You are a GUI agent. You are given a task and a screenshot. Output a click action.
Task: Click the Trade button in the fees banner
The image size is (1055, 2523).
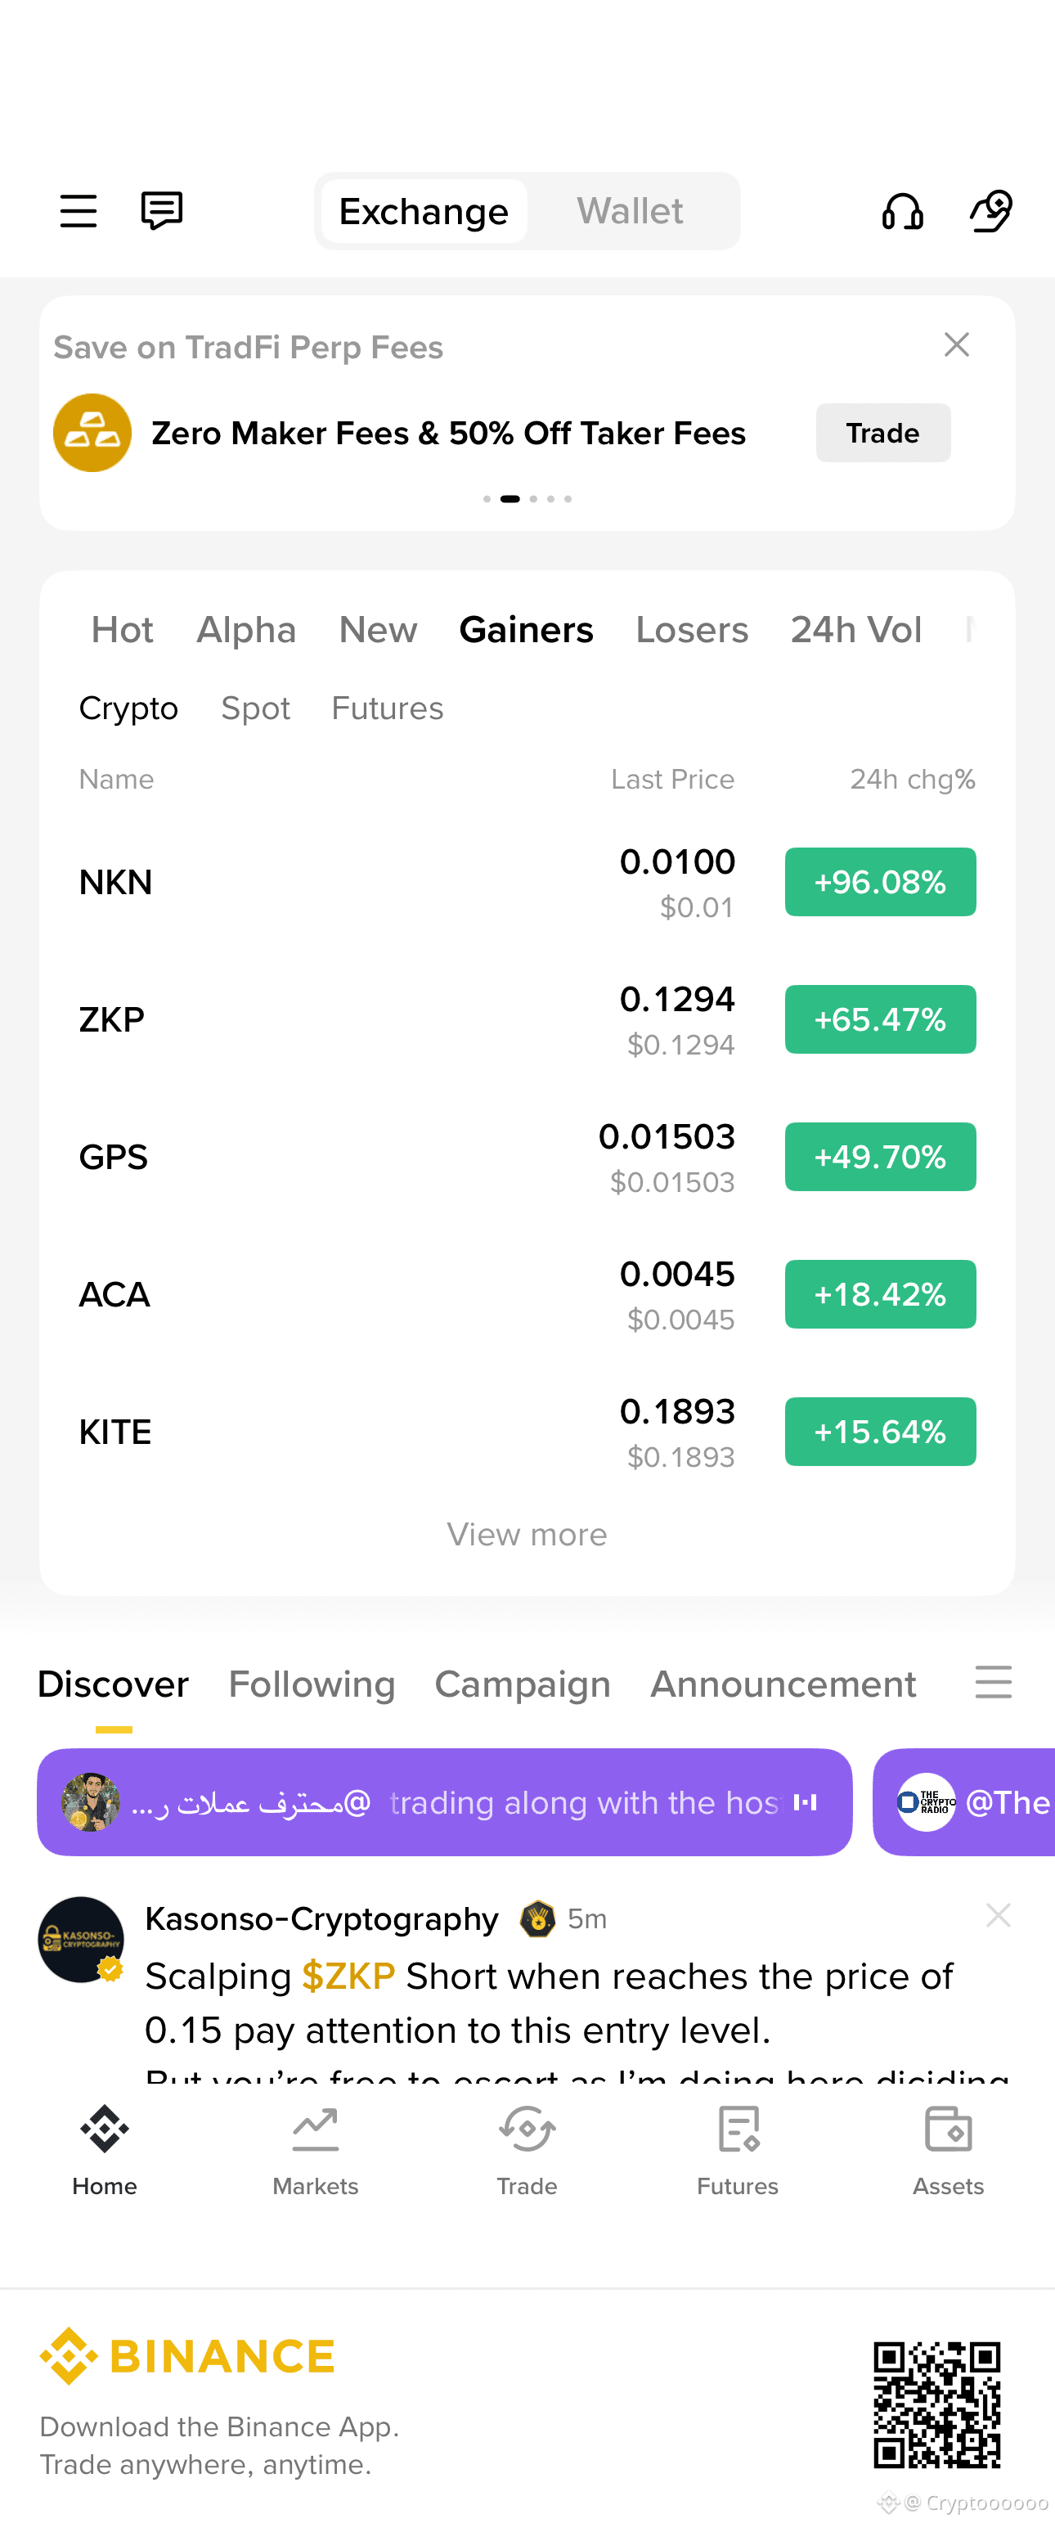coord(882,433)
